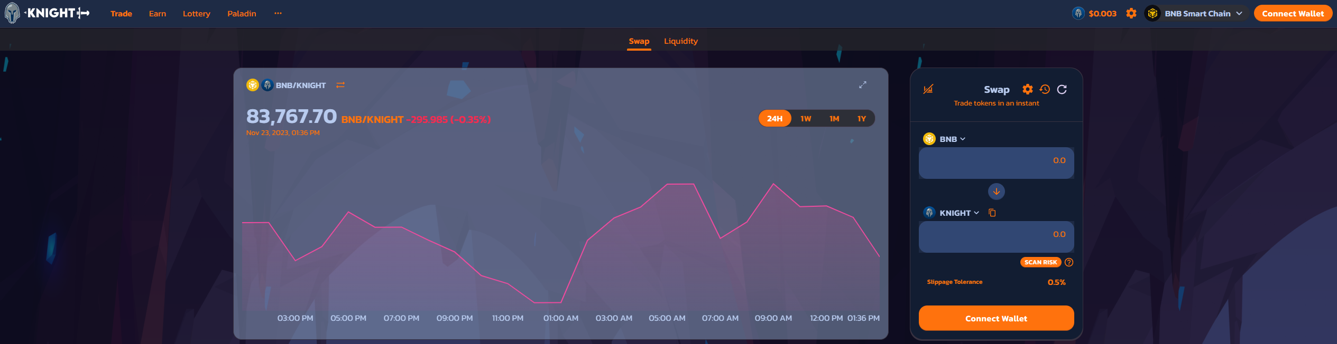Open the Paladin menu

242,14
